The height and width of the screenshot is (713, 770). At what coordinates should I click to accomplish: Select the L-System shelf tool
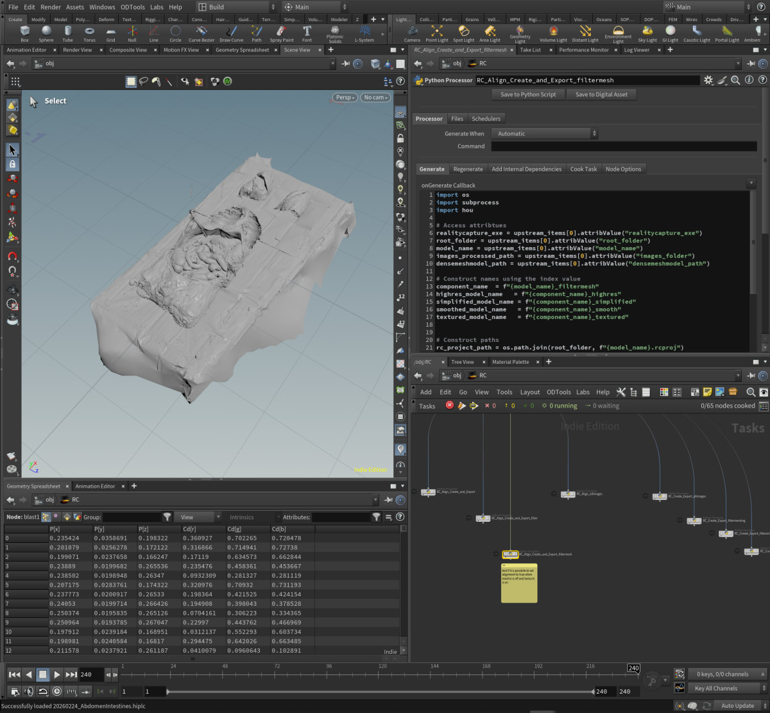(x=364, y=33)
